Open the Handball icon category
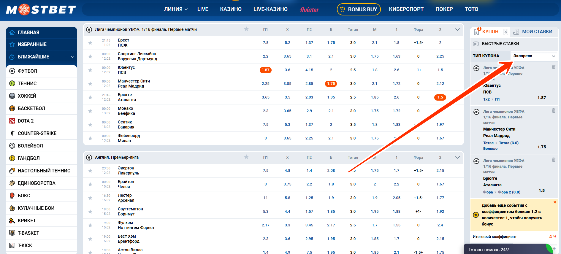The image size is (561, 254). 12,158
